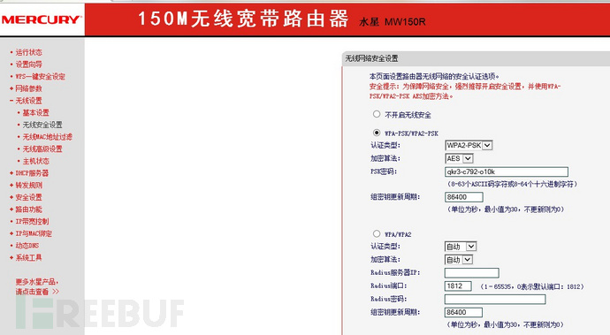
Task: Click the MERCURY logo
Action: pyautogui.click(x=42, y=19)
